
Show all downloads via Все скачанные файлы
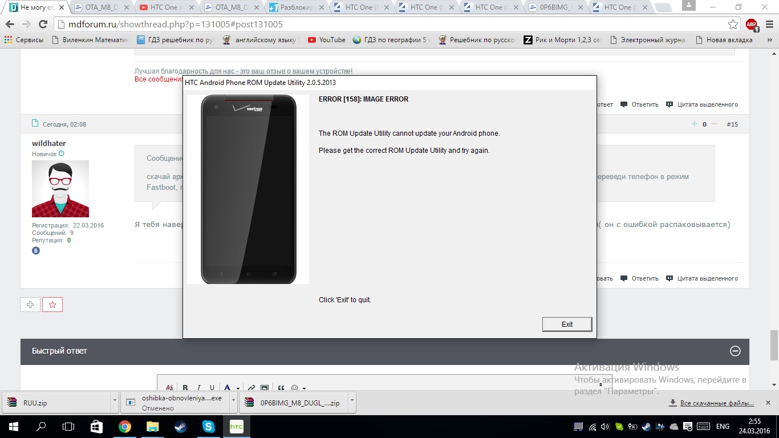click(x=717, y=403)
